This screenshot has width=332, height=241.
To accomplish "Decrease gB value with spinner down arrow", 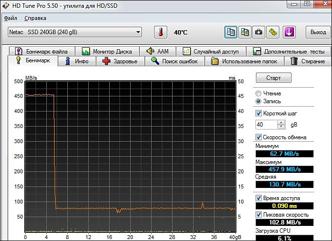I will click(x=281, y=127).
